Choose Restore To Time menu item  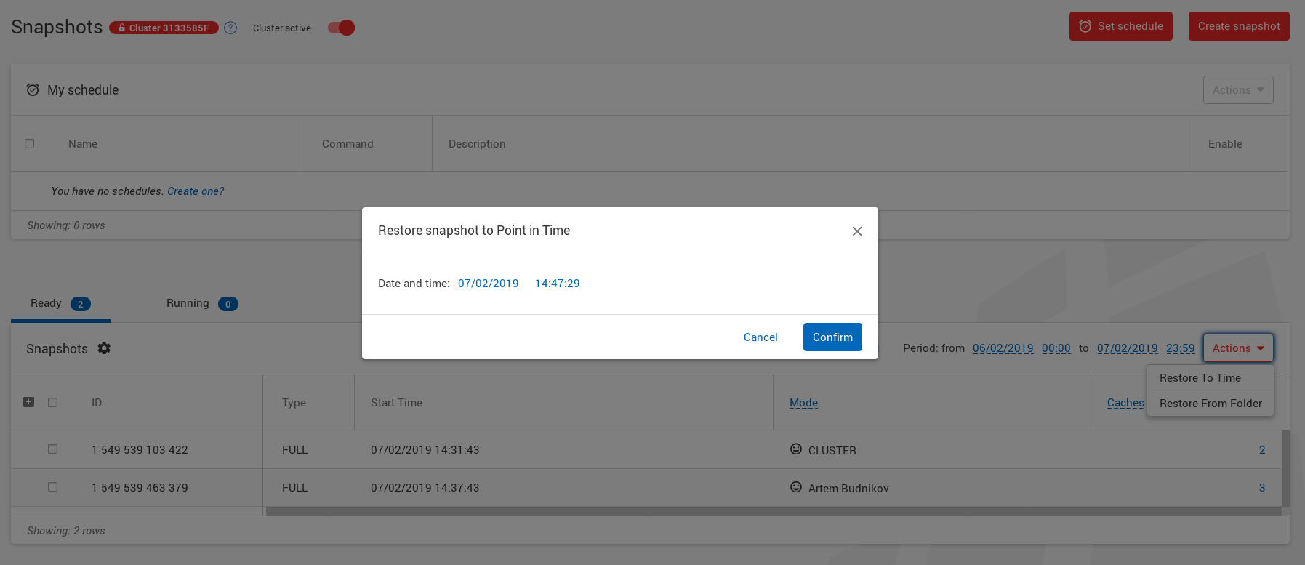[x=1210, y=378]
